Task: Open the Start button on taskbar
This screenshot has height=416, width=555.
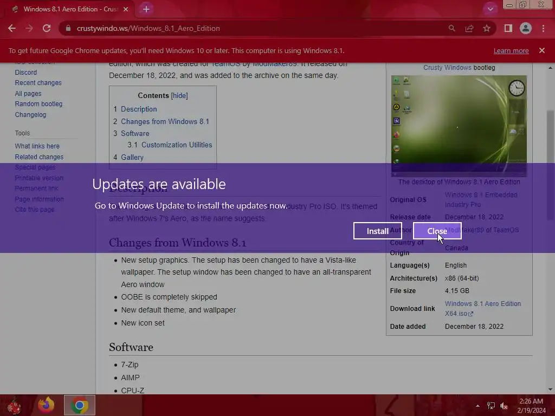Action: tap(14, 405)
